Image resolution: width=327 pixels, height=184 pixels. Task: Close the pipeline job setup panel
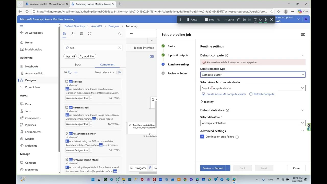click(296, 168)
